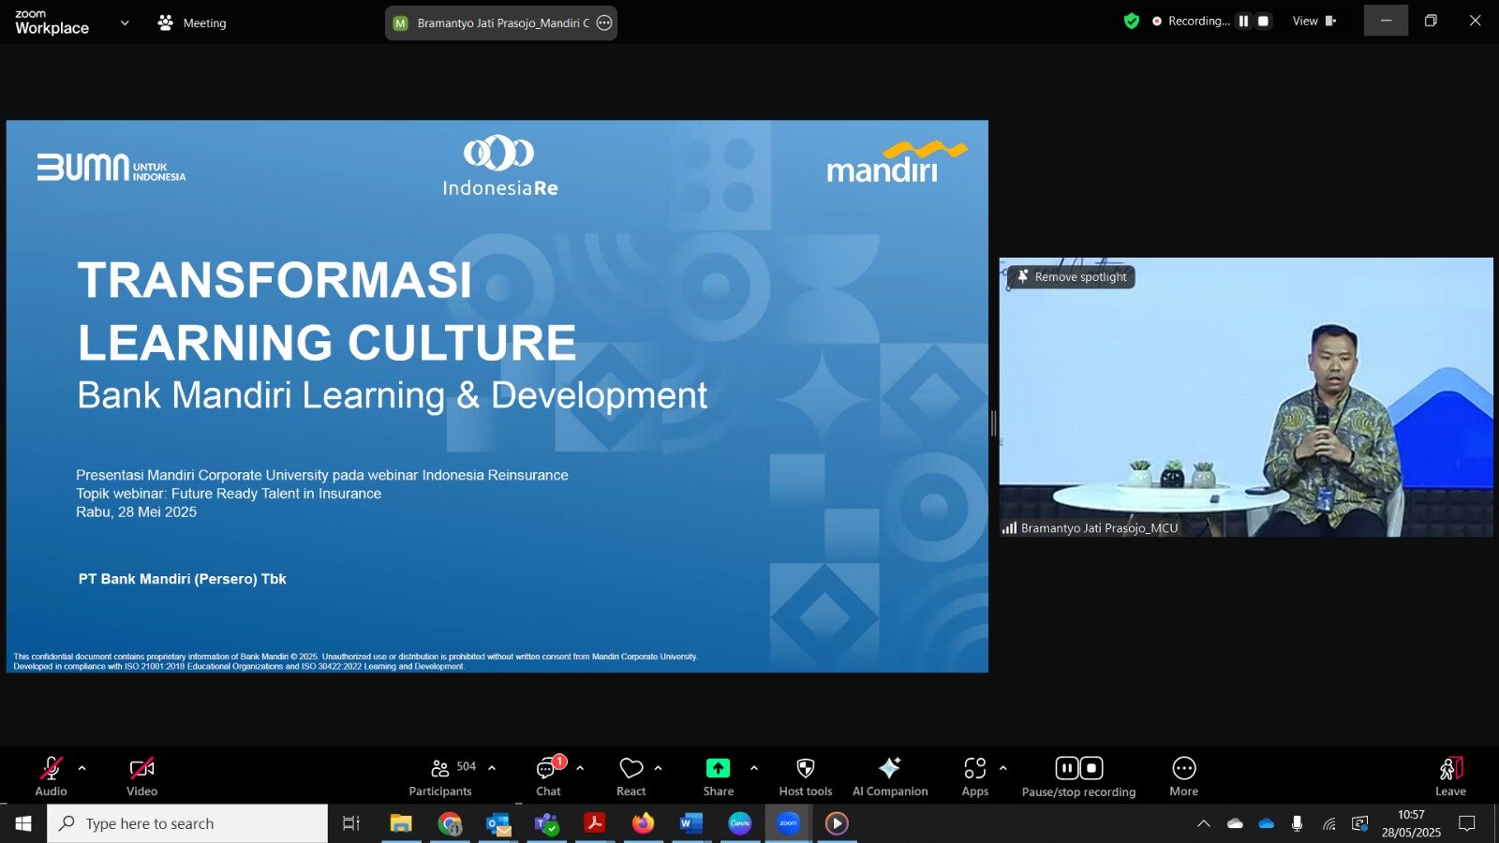Open Outlook from taskbar
The width and height of the screenshot is (1499, 843).
point(498,823)
